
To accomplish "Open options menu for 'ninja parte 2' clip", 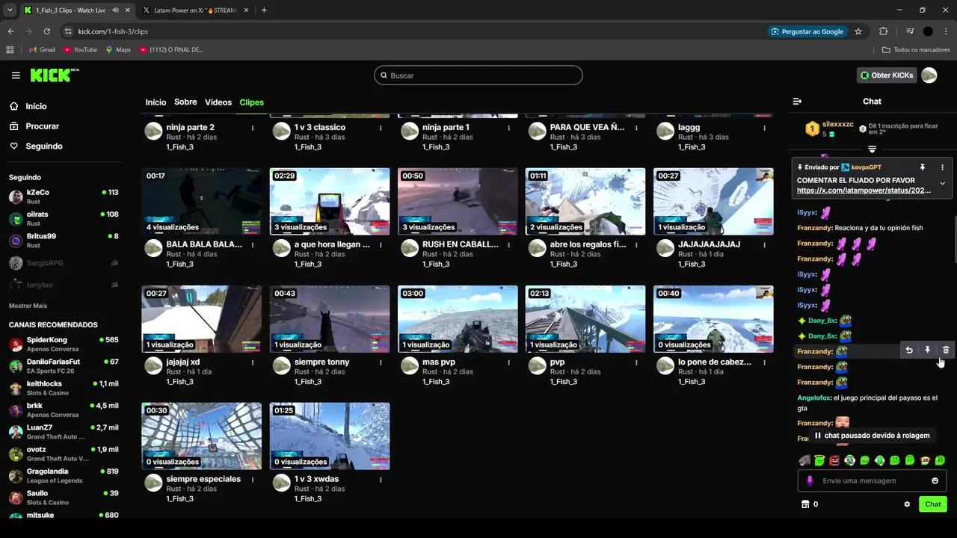I will pyautogui.click(x=253, y=128).
